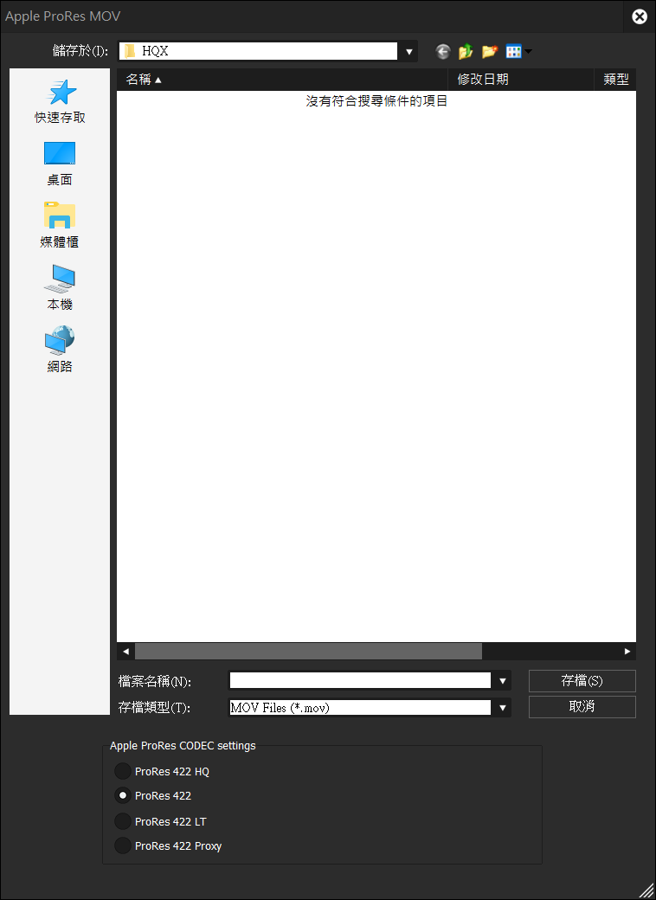Viewport: 656px width, 900px height.
Task: Open the Network (網路) location
Action: [x=60, y=350]
